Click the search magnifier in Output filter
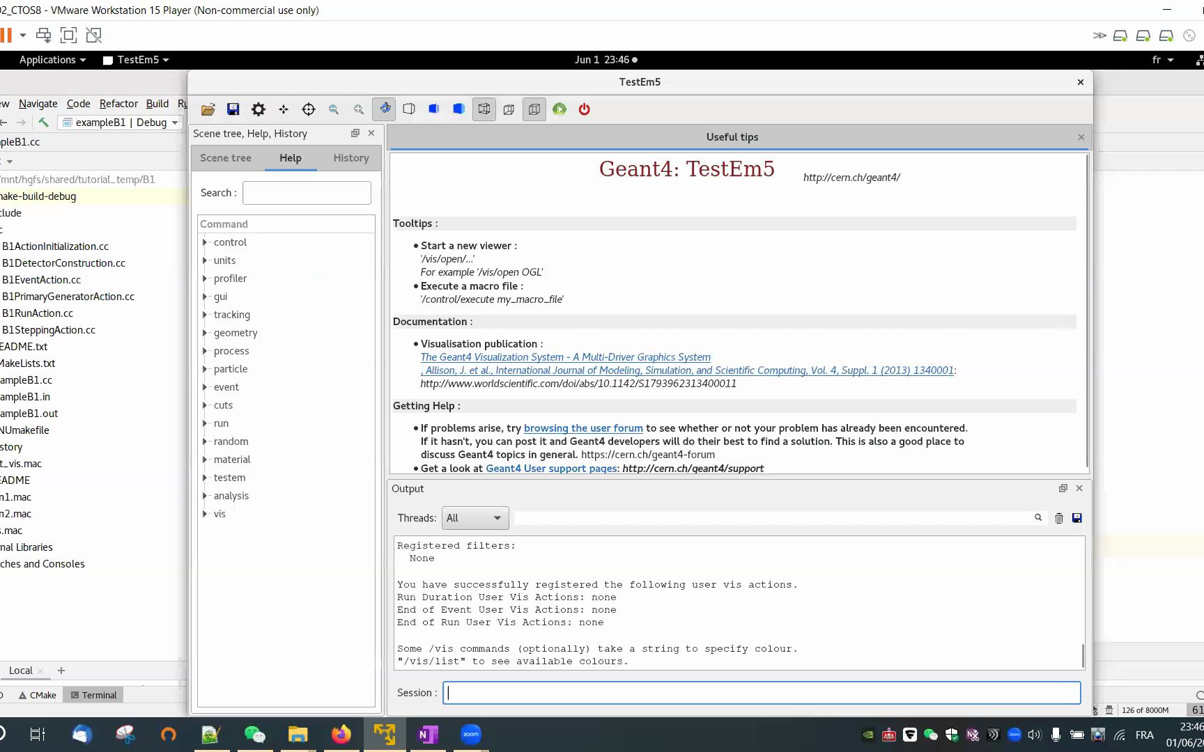Image resolution: width=1204 pixels, height=752 pixels. pyautogui.click(x=1038, y=517)
